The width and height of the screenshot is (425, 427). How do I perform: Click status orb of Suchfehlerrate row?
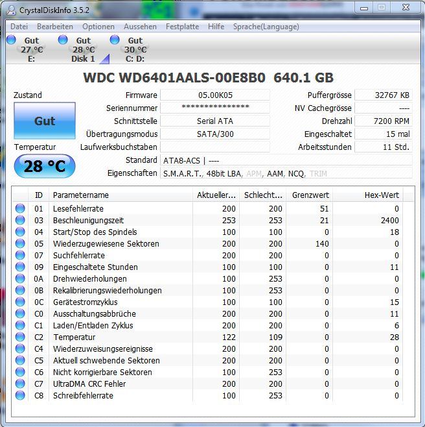(x=20, y=255)
